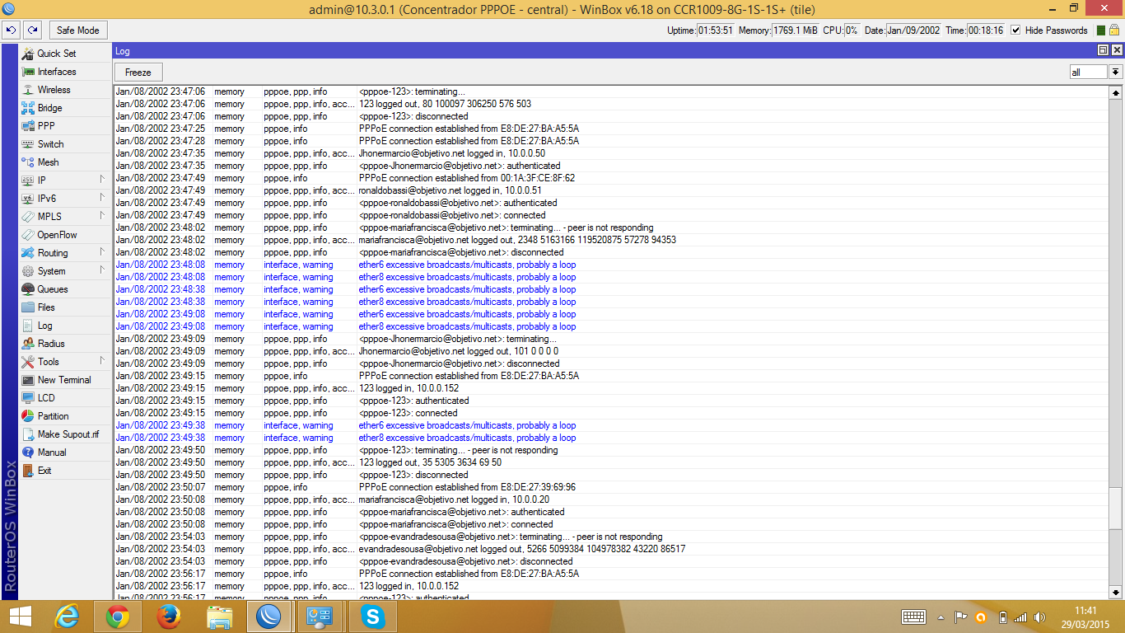Image resolution: width=1125 pixels, height=633 pixels.
Task: Open the Mesh section icon
Action: click(x=29, y=162)
